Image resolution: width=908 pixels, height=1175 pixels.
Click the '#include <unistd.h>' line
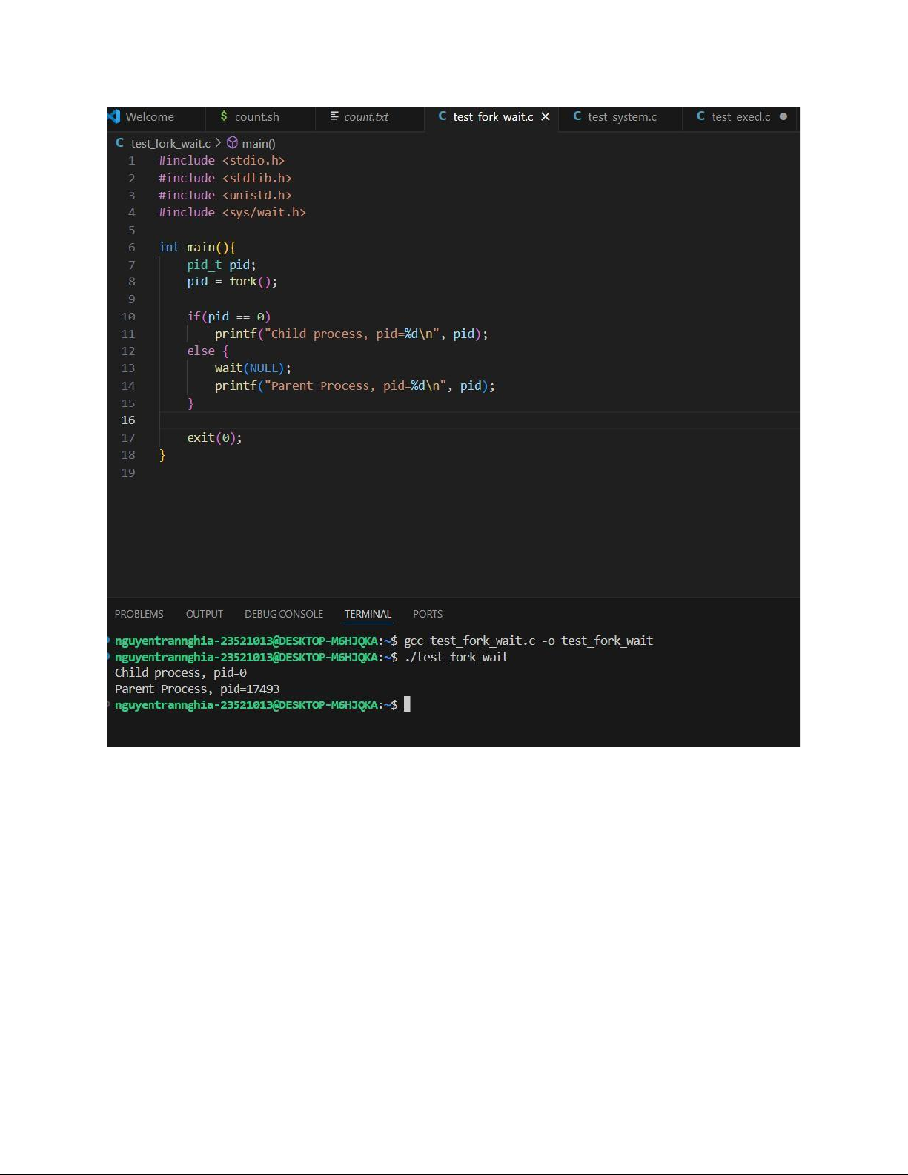point(225,195)
